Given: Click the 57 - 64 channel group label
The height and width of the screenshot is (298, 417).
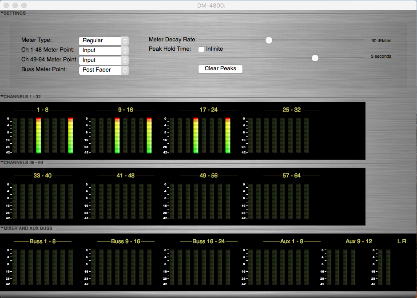Looking at the screenshot, I should (291, 176).
